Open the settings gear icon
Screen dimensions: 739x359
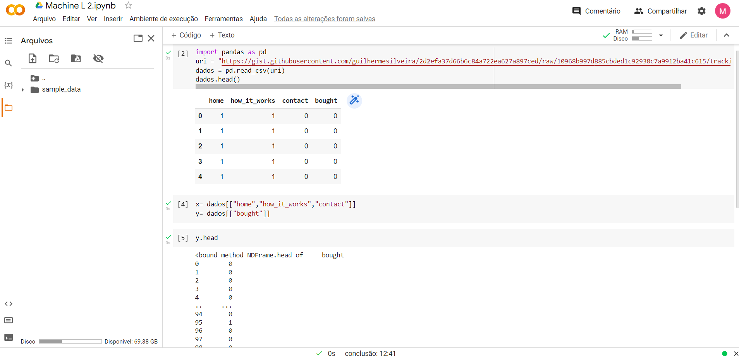coord(701,11)
